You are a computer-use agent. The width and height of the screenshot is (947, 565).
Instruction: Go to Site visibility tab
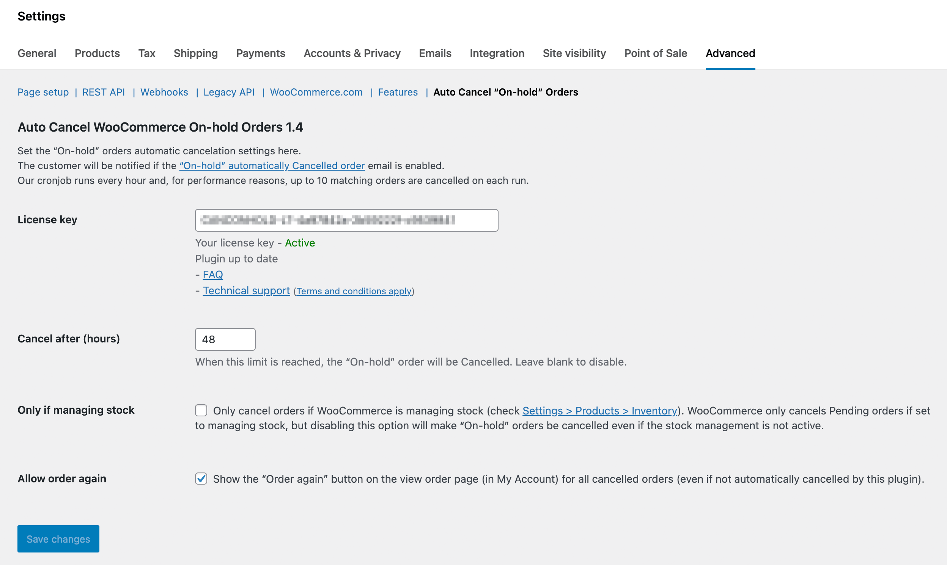[574, 53]
